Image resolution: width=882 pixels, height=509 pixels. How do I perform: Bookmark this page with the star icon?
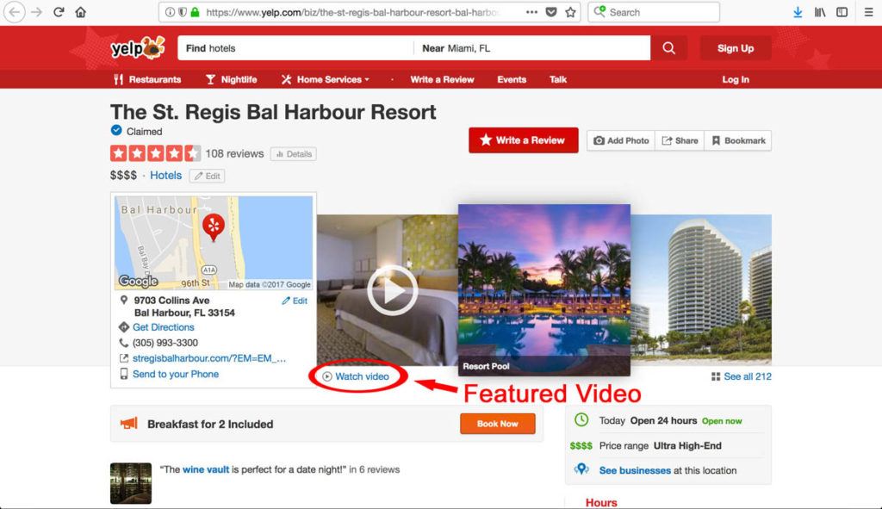click(x=570, y=12)
